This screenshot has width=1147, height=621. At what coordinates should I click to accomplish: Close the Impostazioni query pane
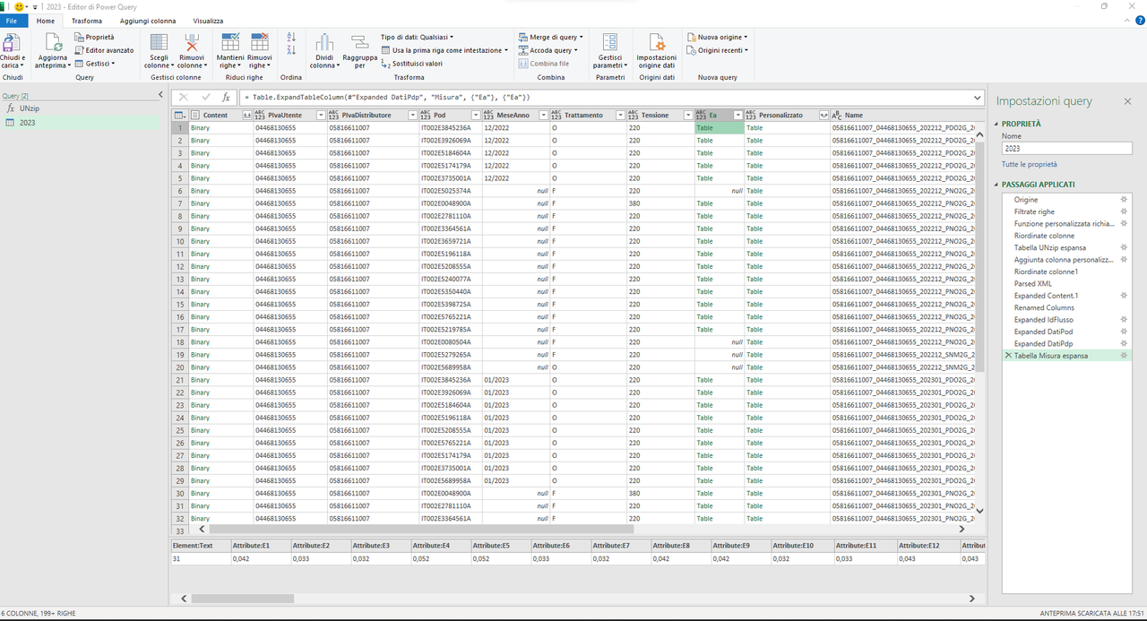(1127, 101)
